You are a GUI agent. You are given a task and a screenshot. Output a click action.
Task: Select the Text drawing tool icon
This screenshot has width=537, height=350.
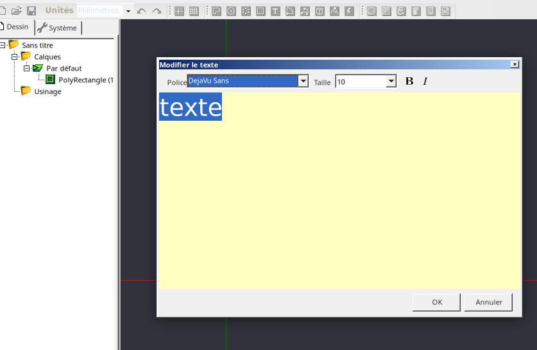pos(275,11)
